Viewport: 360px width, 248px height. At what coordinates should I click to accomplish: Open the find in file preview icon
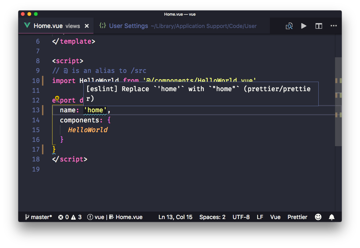[x=289, y=26]
